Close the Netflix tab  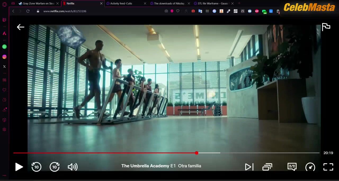101,3
